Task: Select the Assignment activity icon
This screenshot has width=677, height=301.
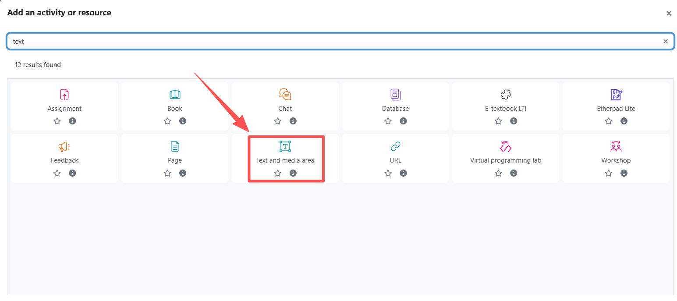Action: [x=64, y=95]
